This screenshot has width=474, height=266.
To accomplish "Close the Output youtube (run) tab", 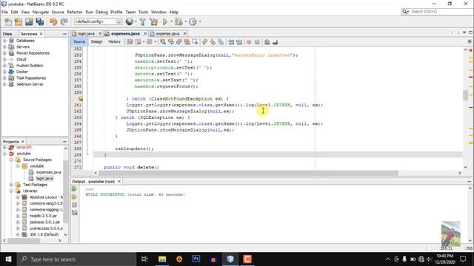I will point(119,181).
